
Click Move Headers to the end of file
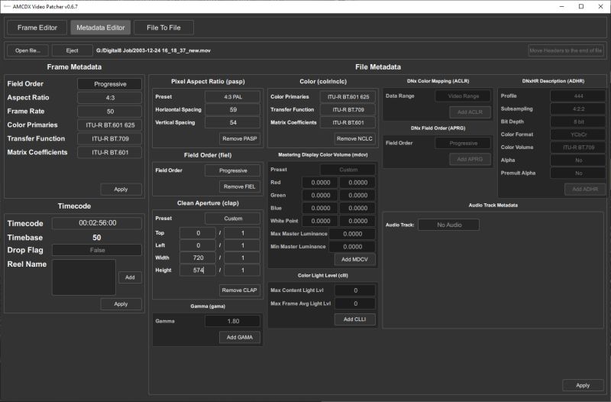pos(566,50)
